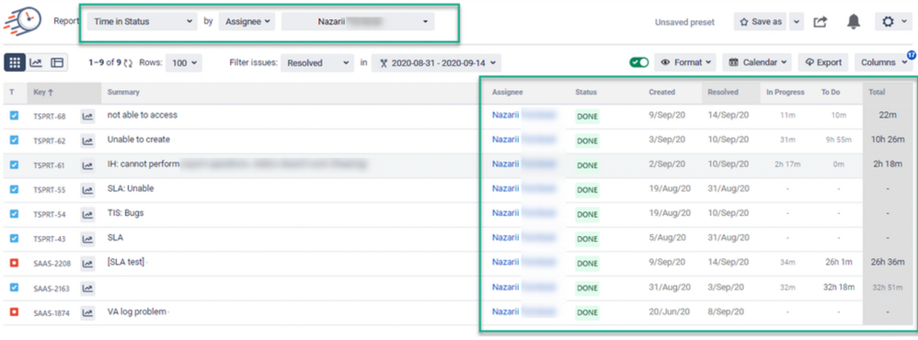Click the Total value 26h 36m
Image resolution: width=918 pixels, height=340 pixels.
click(x=888, y=262)
